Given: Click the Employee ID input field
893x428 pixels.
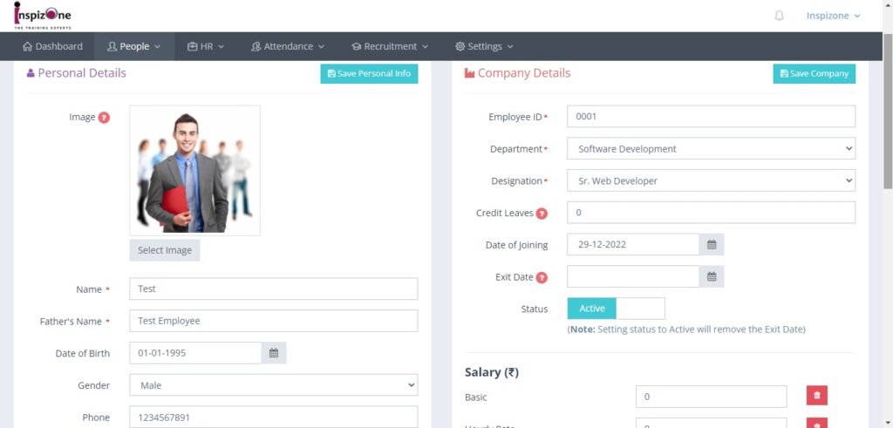Looking at the screenshot, I should point(711,117).
